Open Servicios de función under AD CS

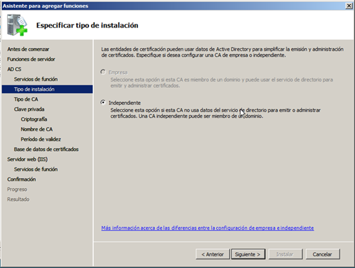coord(35,79)
